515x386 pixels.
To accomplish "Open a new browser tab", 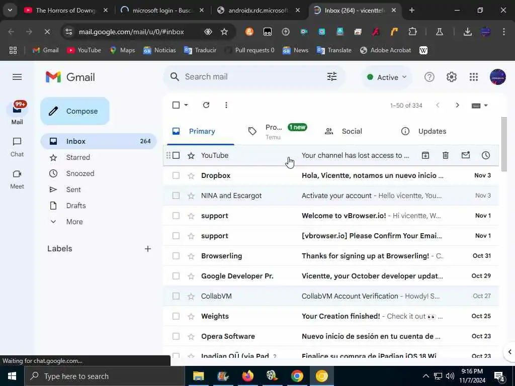I will (411, 10).
